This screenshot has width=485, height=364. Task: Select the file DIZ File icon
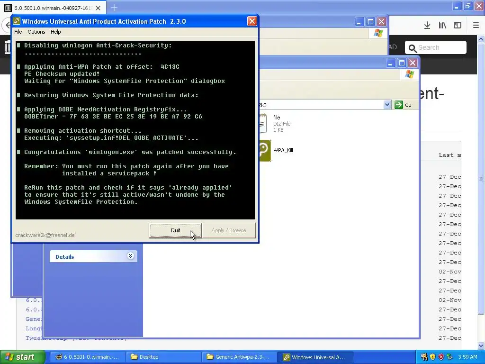coord(263,123)
